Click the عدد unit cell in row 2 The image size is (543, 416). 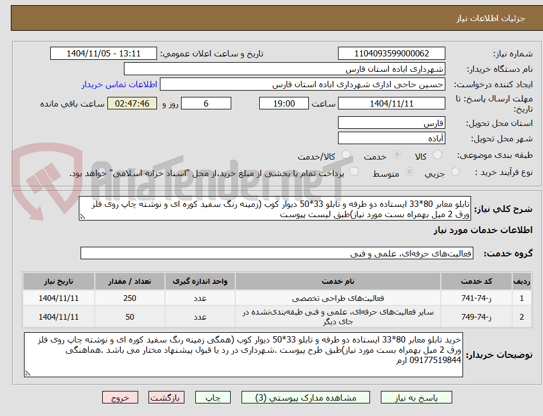click(x=200, y=316)
